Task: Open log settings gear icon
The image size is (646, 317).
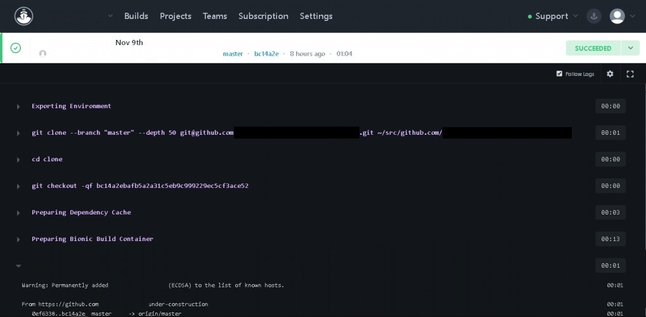Action: (610, 74)
